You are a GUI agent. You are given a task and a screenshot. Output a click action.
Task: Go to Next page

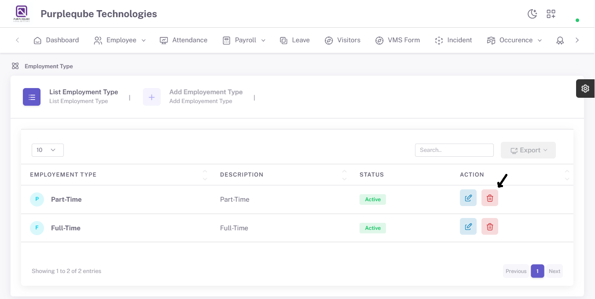[555, 271]
